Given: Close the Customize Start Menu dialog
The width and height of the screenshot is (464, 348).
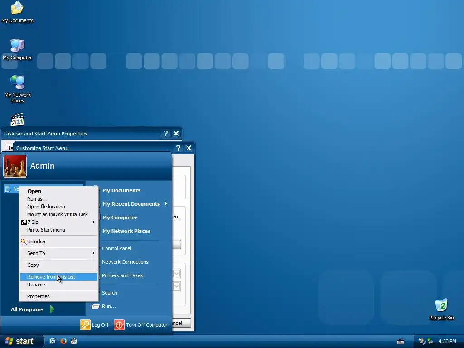Looking at the screenshot, I should tap(189, 148).
